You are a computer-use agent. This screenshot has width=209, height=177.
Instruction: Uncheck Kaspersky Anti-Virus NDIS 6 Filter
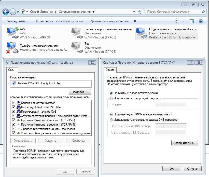tap(14, 107)
